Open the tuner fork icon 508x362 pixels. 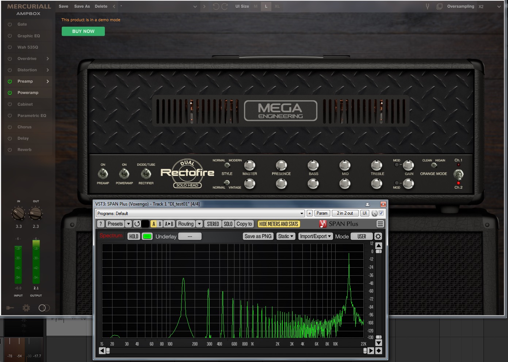coord(427,7)
